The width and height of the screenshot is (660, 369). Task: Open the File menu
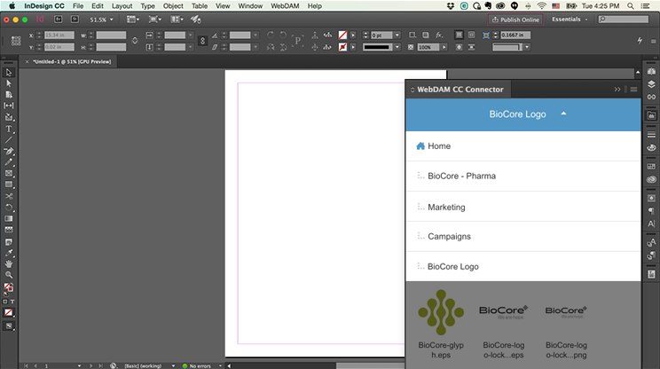pyautogui.click(x=78, y=6)
